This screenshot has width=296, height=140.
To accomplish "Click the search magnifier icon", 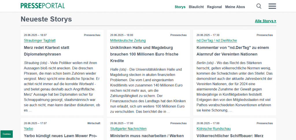I will [x=259, y=6].
